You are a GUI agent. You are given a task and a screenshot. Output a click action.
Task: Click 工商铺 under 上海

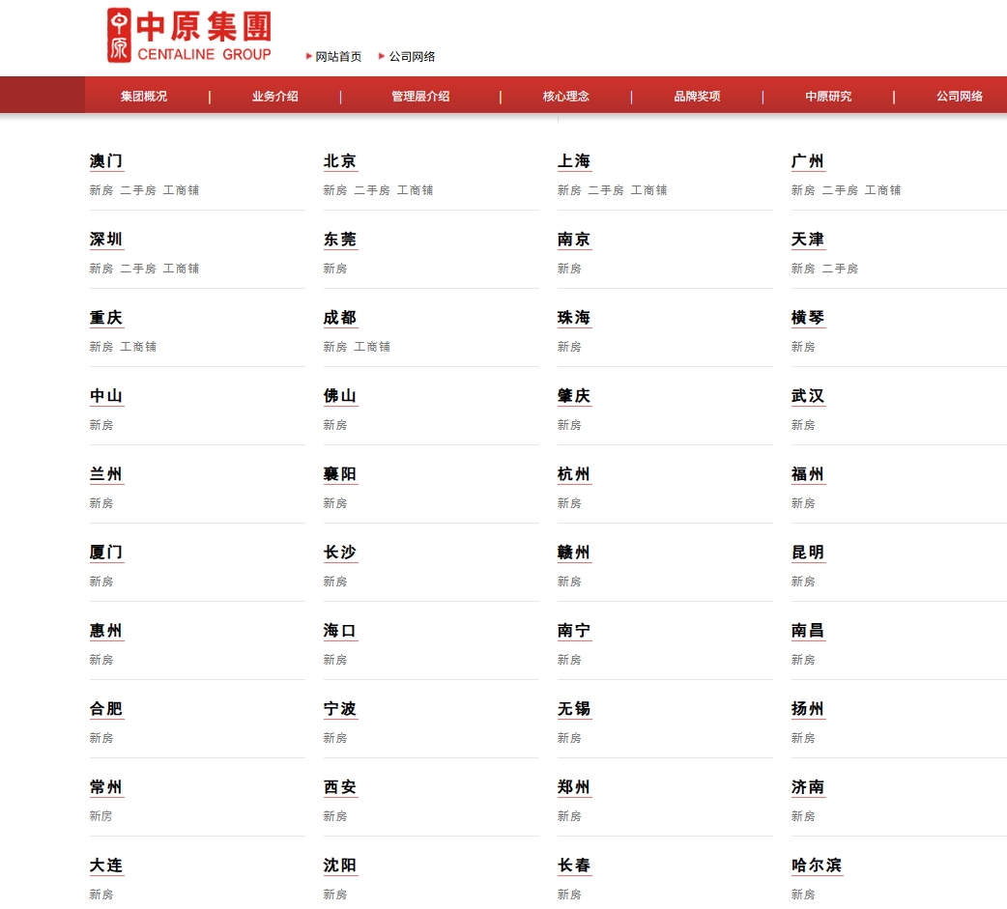coord(648,190)
